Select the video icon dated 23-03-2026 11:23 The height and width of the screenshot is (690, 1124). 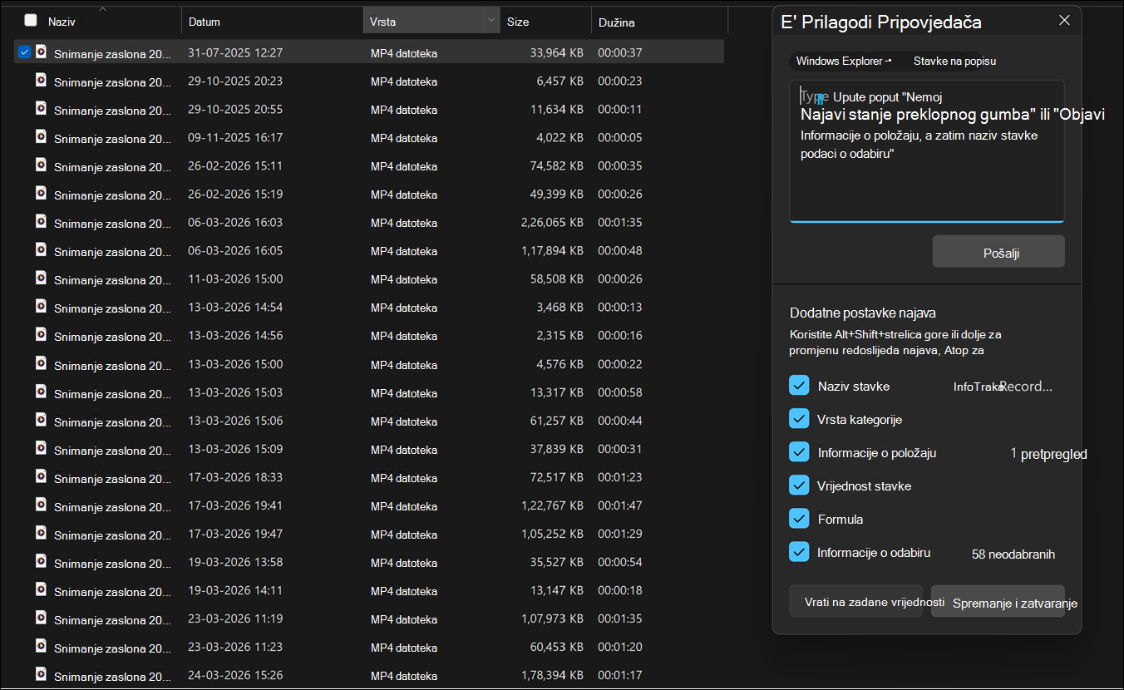[x=41, y=646]
